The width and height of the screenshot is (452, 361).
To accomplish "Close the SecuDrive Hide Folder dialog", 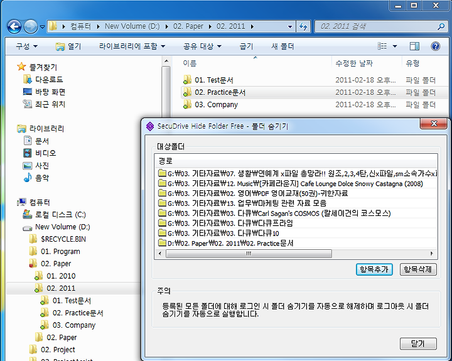I will pos(434,124).
